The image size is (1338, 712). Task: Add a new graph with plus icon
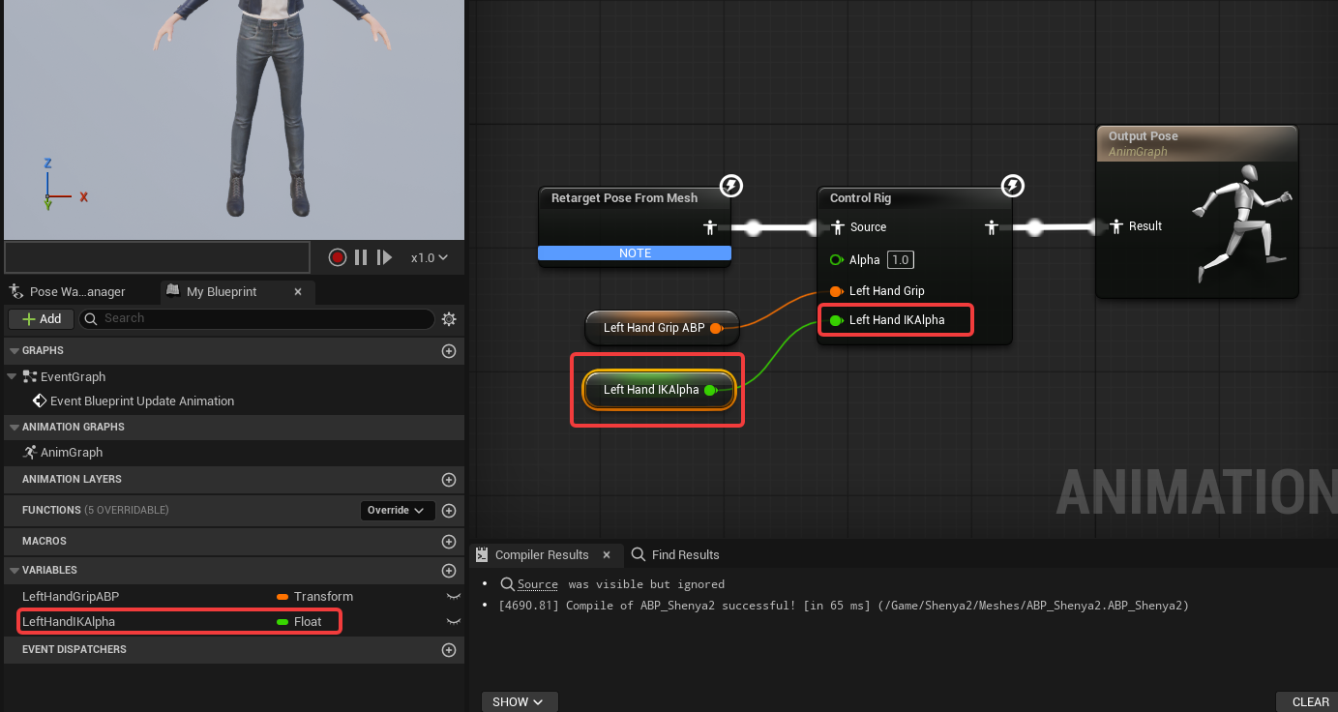pos(449,351)
